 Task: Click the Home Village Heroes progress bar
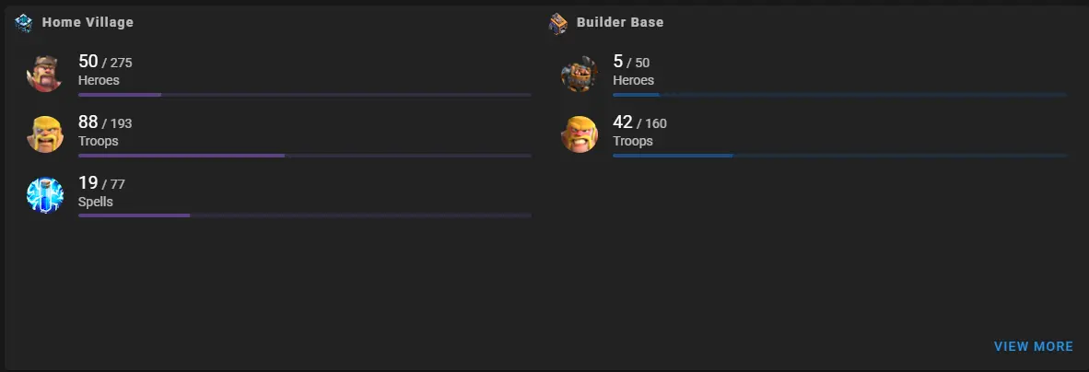[305, 95]
